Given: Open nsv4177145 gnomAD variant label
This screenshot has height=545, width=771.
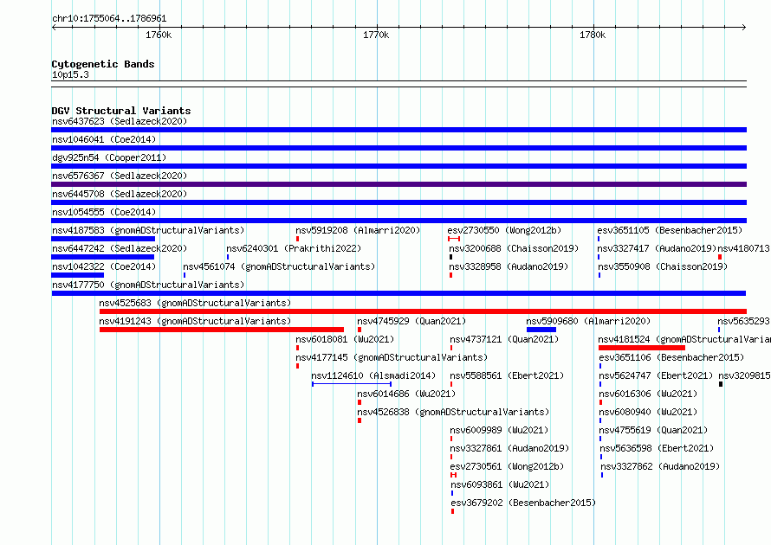Looking at the screenshot, I should coord(392,357).
